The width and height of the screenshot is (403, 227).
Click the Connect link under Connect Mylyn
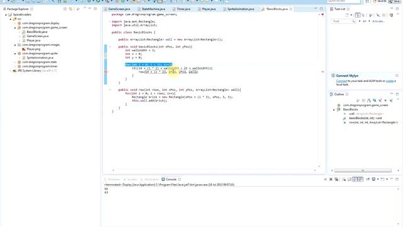pos(341,81)
